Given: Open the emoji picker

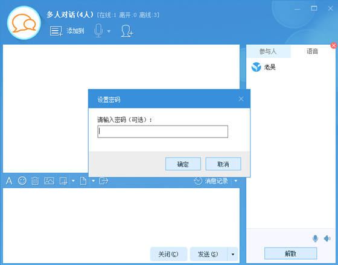Looking at the screenshot, I should (x=22, y=180).
